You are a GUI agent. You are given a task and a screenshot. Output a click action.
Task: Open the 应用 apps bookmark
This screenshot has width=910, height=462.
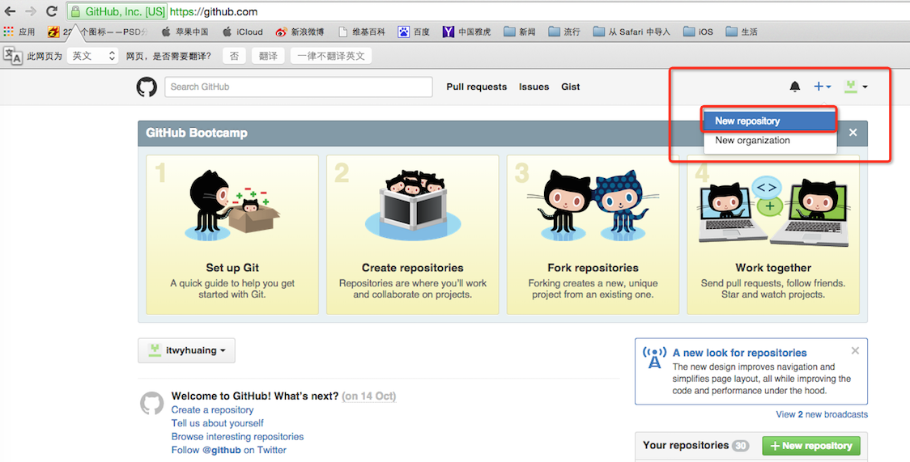coord(19,32)
